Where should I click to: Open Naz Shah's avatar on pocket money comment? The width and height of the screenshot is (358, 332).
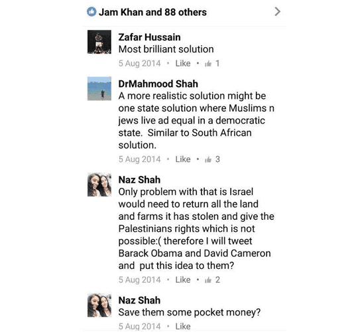coord(99,305)
